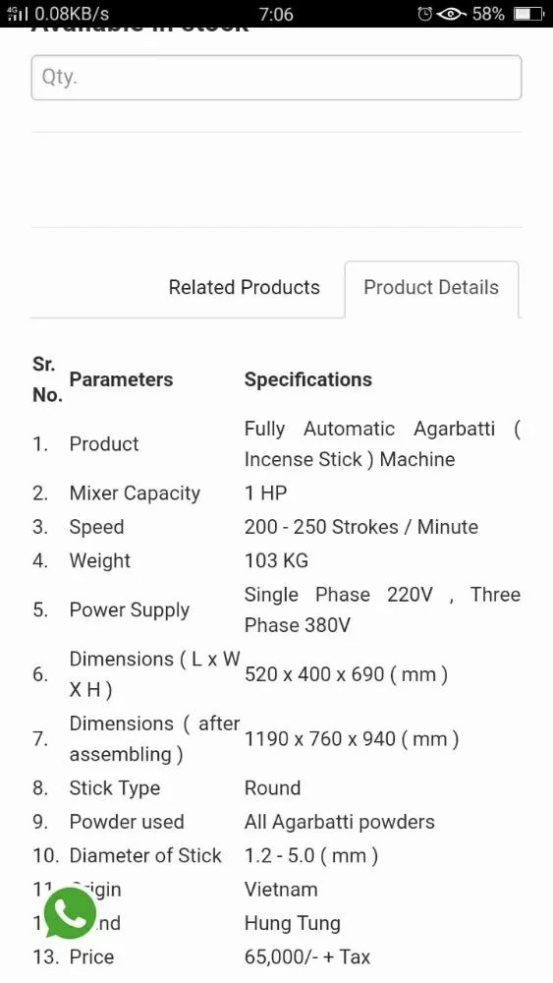Tap the Parameters column header
The image size is (553, 983).
click(x=121, y=379)
